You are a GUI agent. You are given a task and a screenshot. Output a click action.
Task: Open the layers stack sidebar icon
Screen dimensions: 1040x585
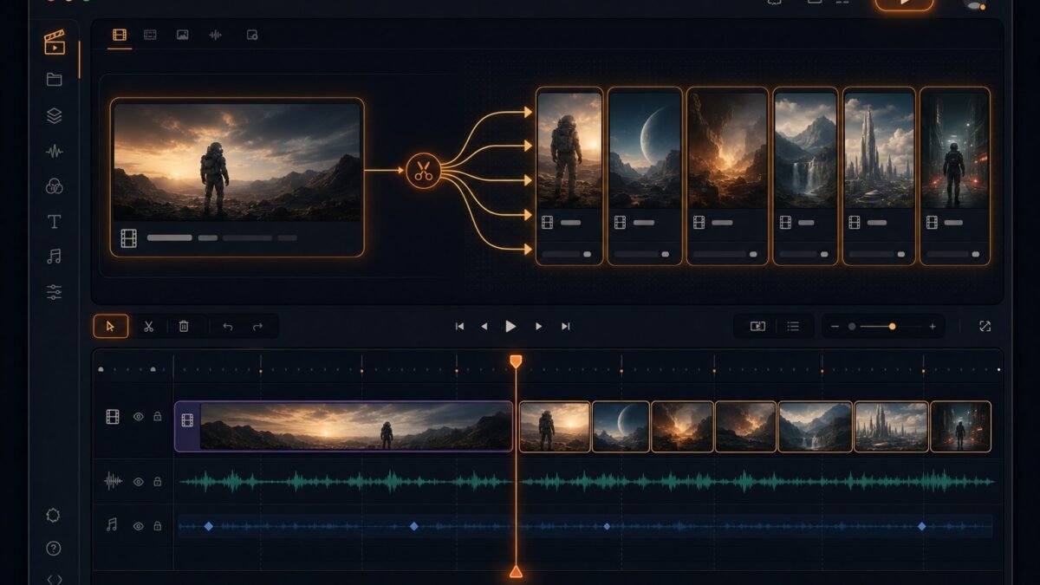[x=55, y=115]
